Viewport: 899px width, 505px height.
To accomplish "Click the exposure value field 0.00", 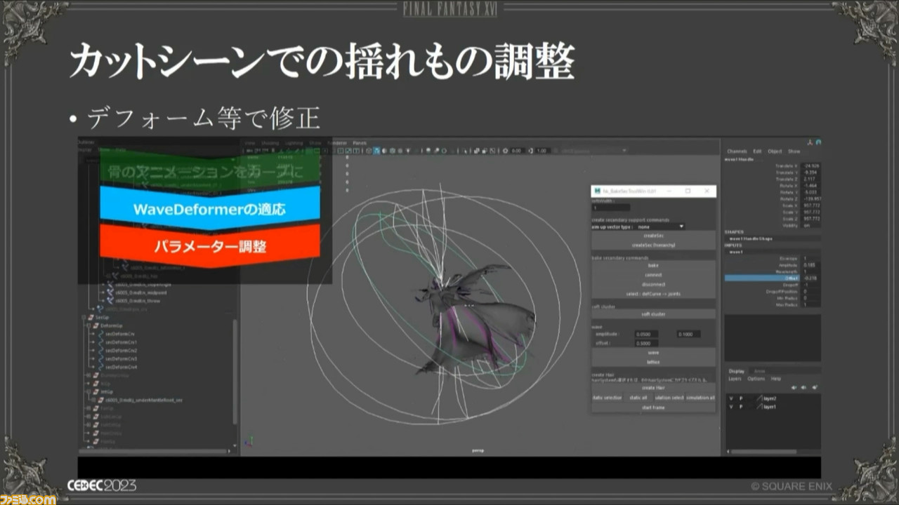I will [516, 151].
